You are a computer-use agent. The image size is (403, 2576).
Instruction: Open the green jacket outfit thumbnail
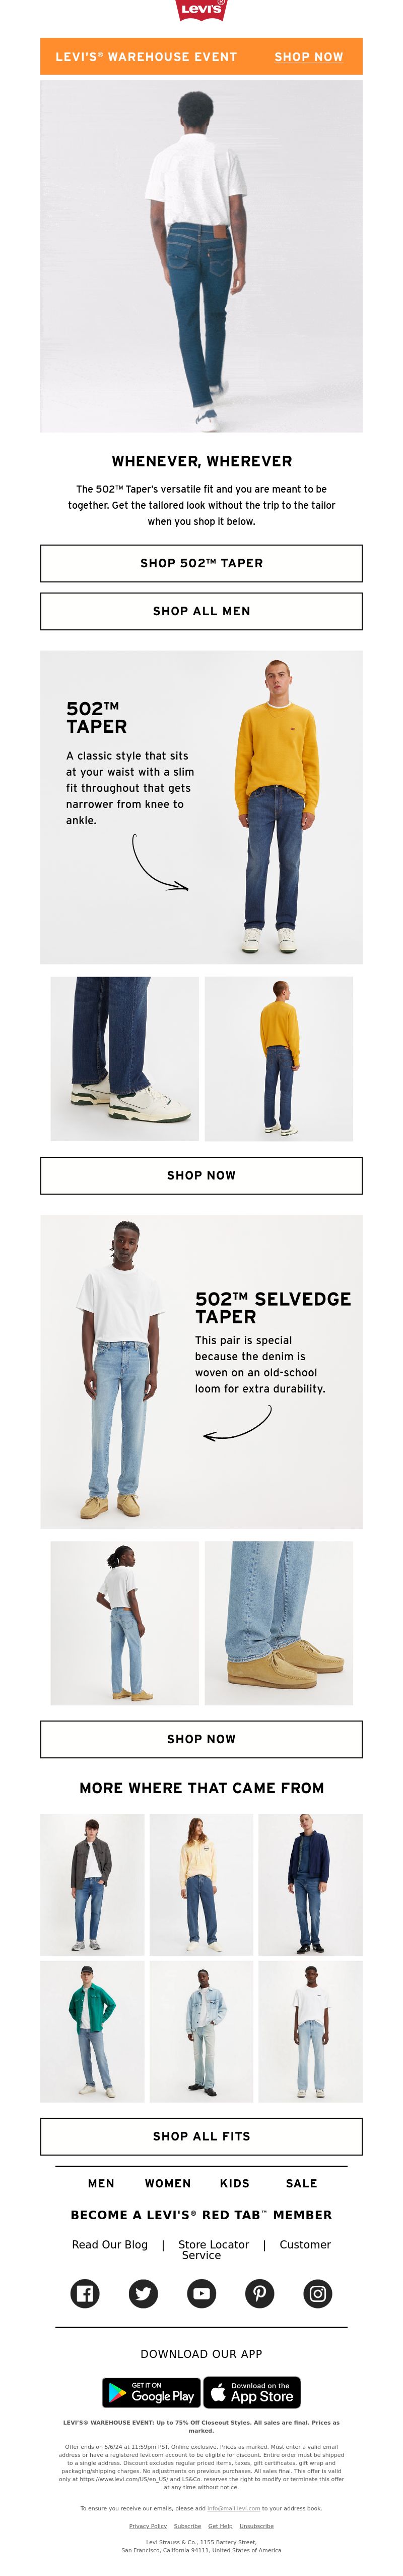point(93,2031)
